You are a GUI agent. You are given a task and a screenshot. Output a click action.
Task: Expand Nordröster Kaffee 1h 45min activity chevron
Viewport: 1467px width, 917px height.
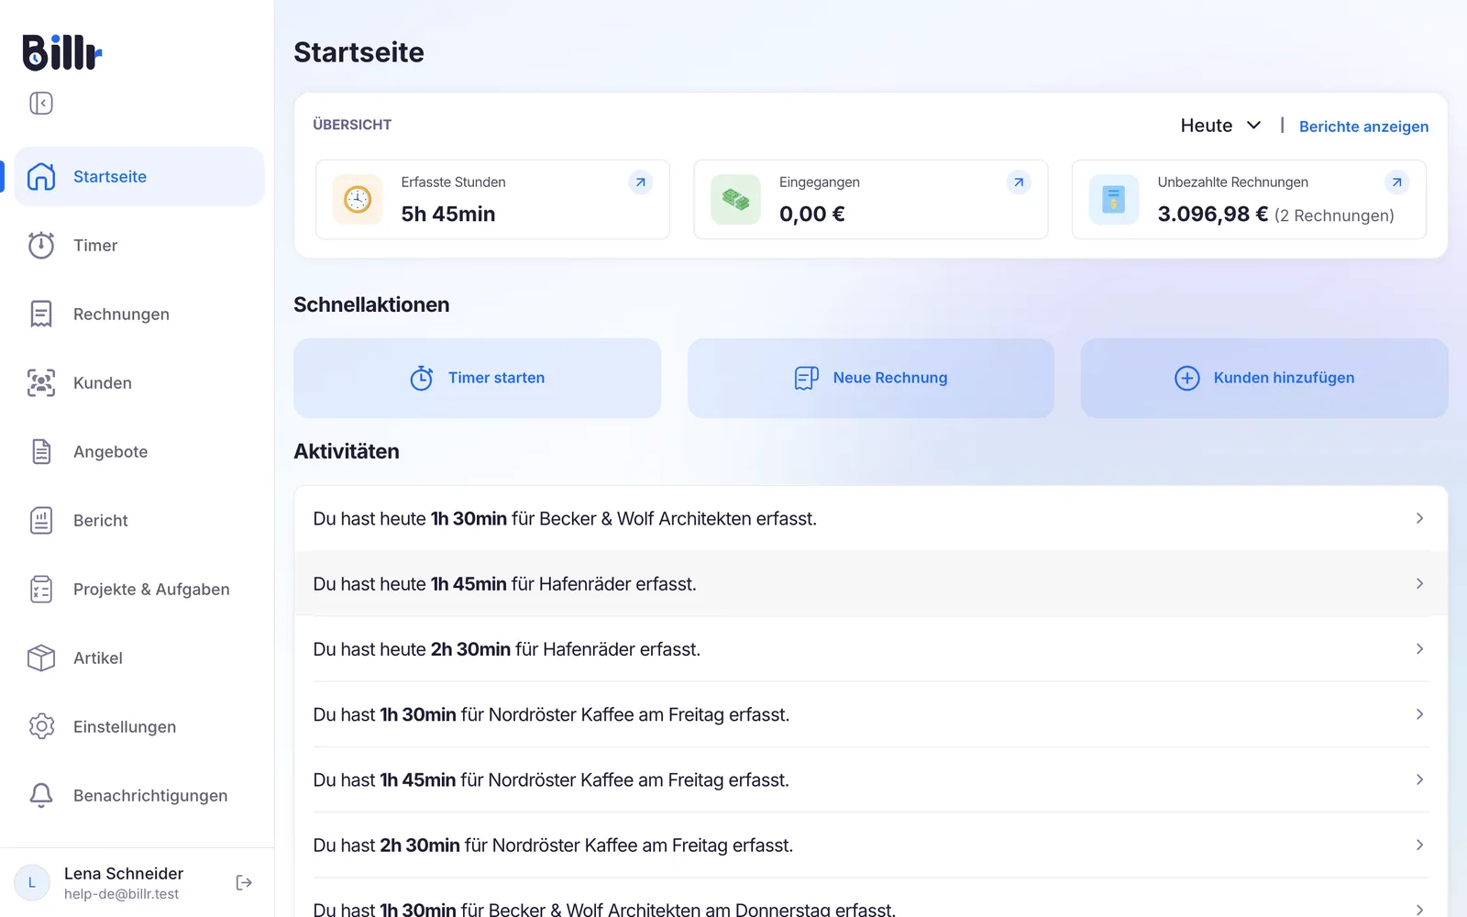(x=1419, y=779)
